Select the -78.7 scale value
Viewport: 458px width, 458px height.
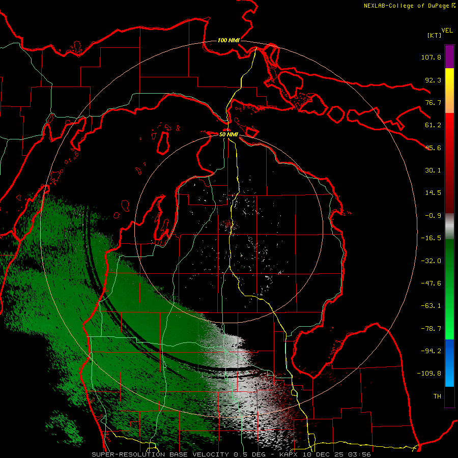tap(431, 329)
